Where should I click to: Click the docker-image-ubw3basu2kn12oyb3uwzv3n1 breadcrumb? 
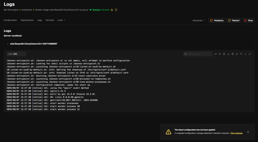click(x=57, y=10)
